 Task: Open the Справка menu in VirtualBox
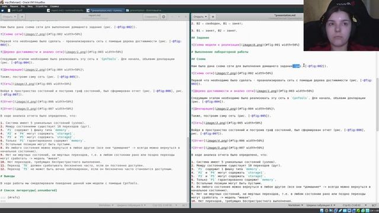click(54, 7)
